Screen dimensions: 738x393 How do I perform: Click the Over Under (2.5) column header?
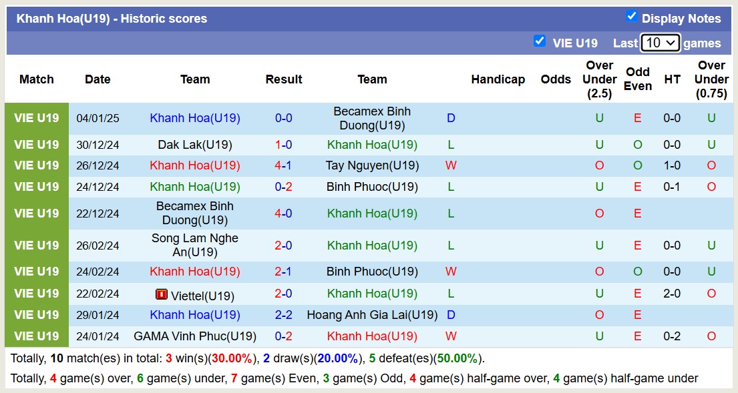(x=599, y=79)
